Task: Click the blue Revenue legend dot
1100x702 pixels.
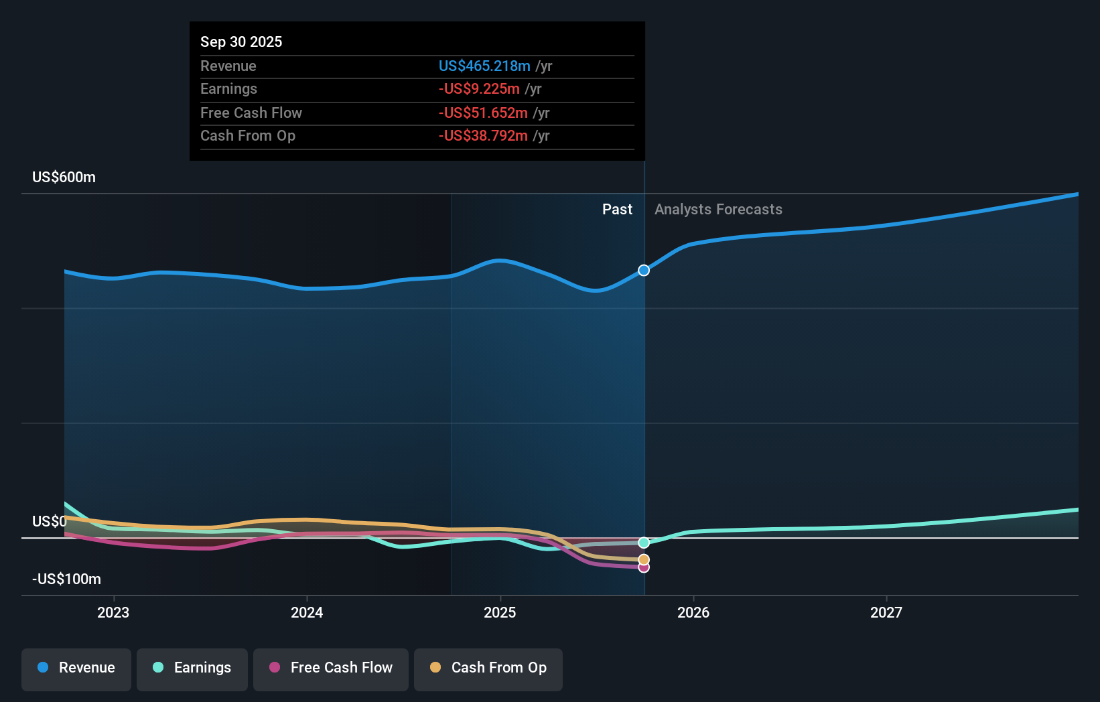Action: pyautogui.click(x=43, y=668)
